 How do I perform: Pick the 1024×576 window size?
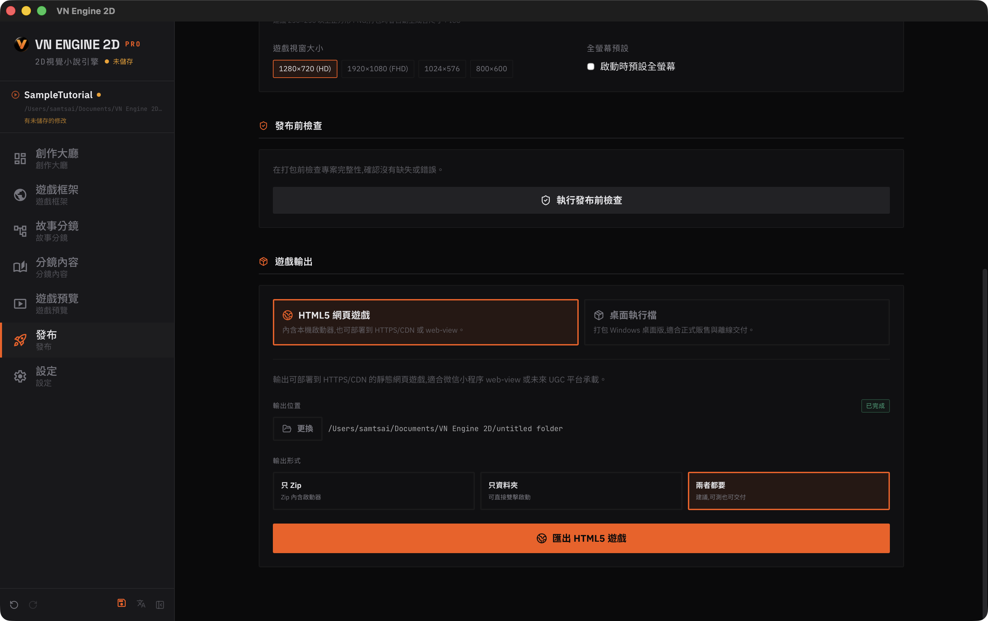[442, 69]
